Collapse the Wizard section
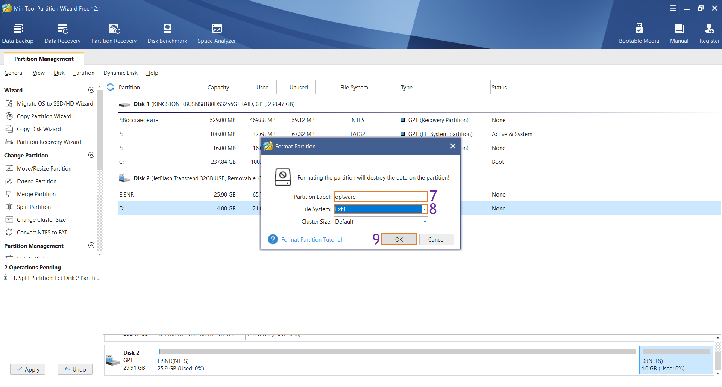 point(91,90)
